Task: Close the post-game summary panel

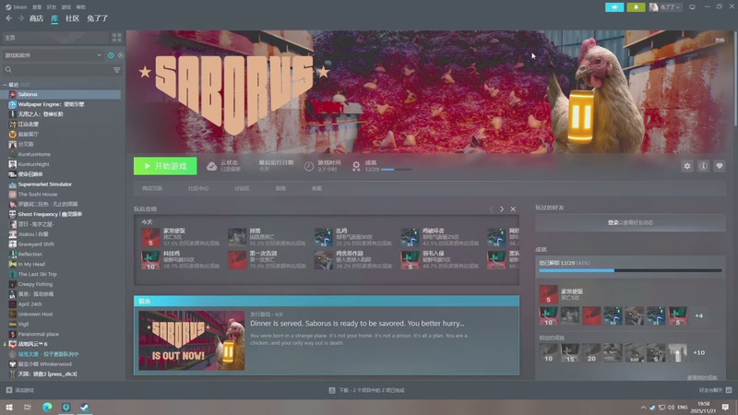Action: point(513,209)
